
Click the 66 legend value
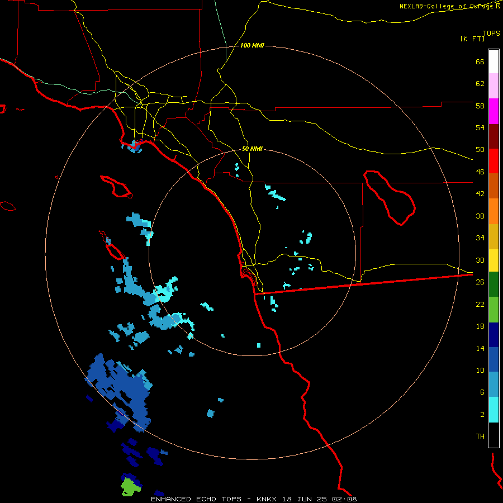pos(480,61)
